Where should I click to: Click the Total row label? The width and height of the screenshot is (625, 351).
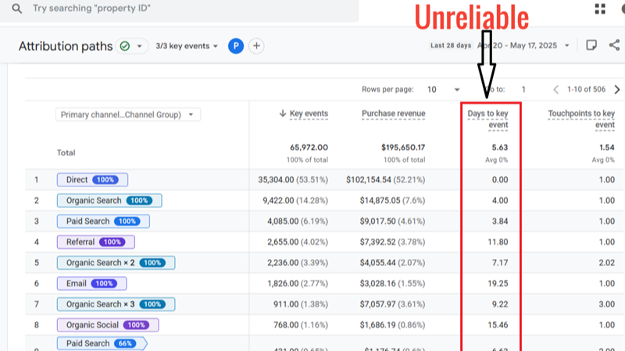click(66, 153)
